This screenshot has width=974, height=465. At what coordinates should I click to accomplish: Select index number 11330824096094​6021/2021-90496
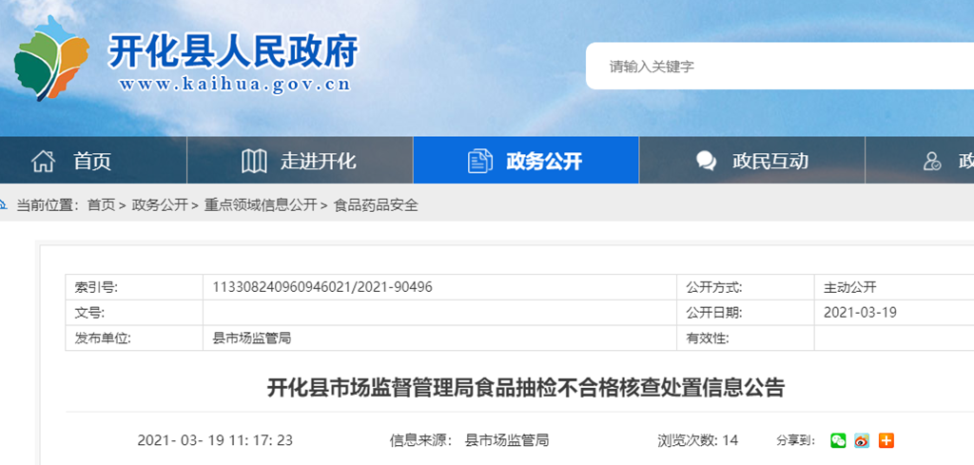tap(322, 287)
